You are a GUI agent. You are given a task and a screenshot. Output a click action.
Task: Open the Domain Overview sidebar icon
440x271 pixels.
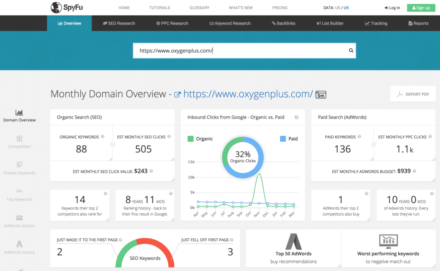pyautogui.click(x=19, y=113)
